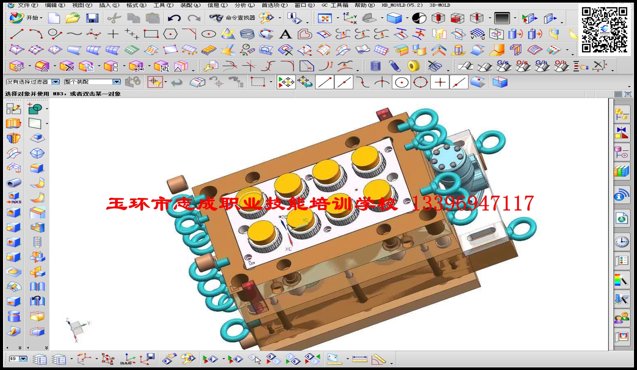Open the 分析 Analysis menu
This screenshot has width=637, height=370.
click(x=245, y=5)
